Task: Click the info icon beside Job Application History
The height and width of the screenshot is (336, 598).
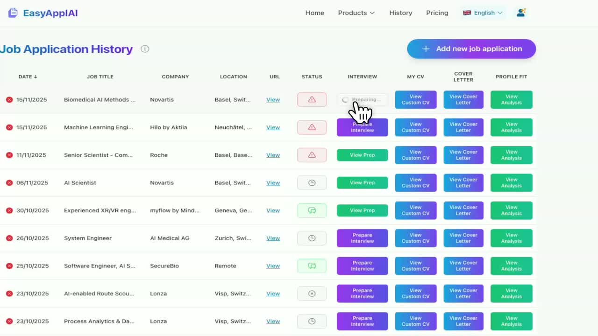Action: [x=145, y=49]
